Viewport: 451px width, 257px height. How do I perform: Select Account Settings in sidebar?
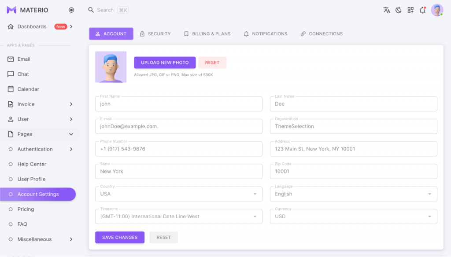click(38, 194)
